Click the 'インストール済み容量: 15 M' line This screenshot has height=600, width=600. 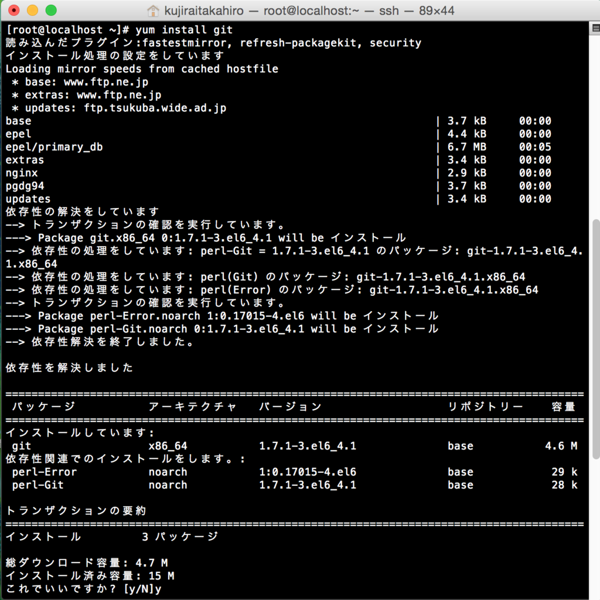click(90, 576)
